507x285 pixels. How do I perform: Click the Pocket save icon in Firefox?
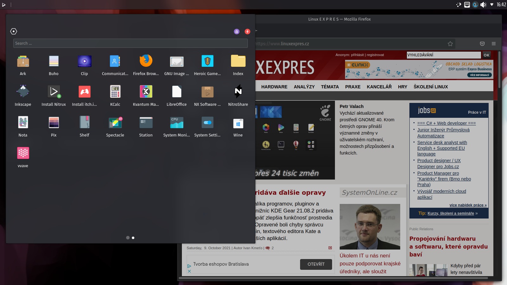[482, 44]
